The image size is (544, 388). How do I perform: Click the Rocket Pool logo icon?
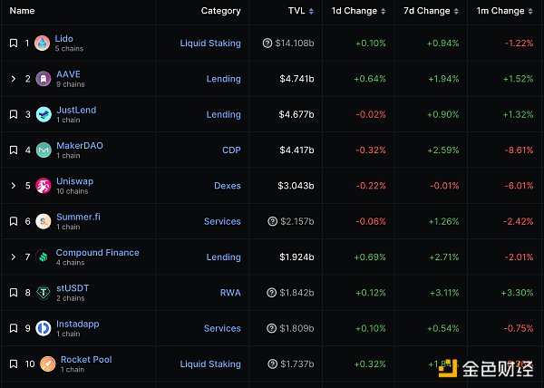pos(43,364)
